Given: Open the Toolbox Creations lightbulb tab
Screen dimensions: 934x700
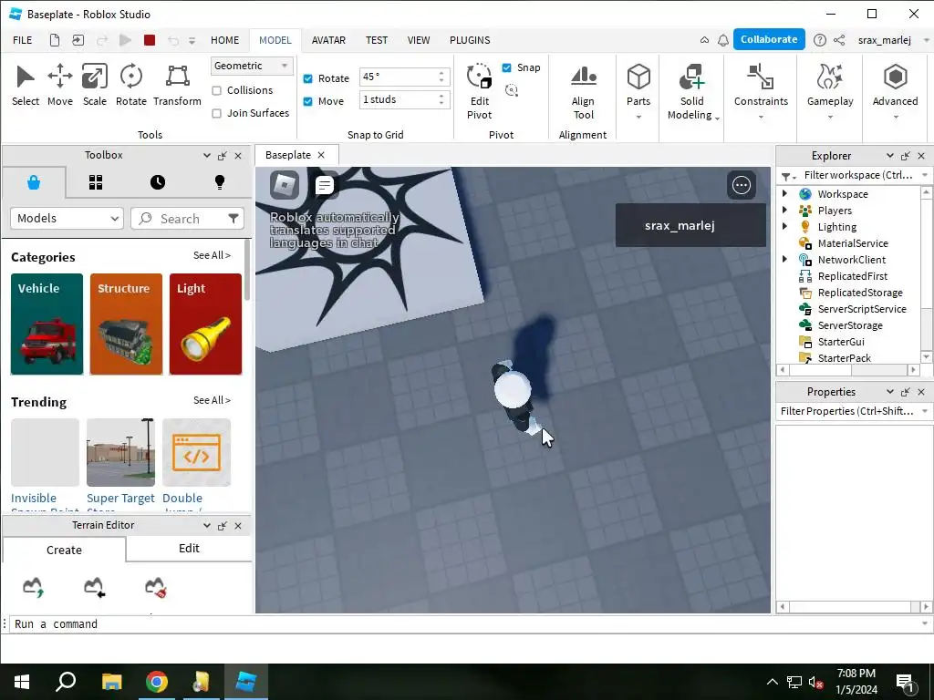Looking at the screenshot, I should pos(220,182).
